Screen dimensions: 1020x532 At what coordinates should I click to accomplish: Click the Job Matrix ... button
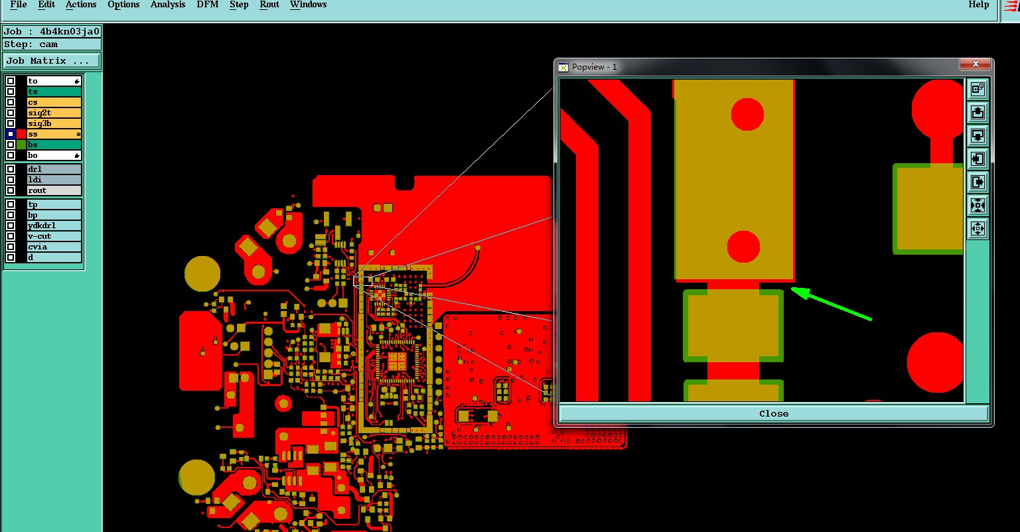[52, 60]
